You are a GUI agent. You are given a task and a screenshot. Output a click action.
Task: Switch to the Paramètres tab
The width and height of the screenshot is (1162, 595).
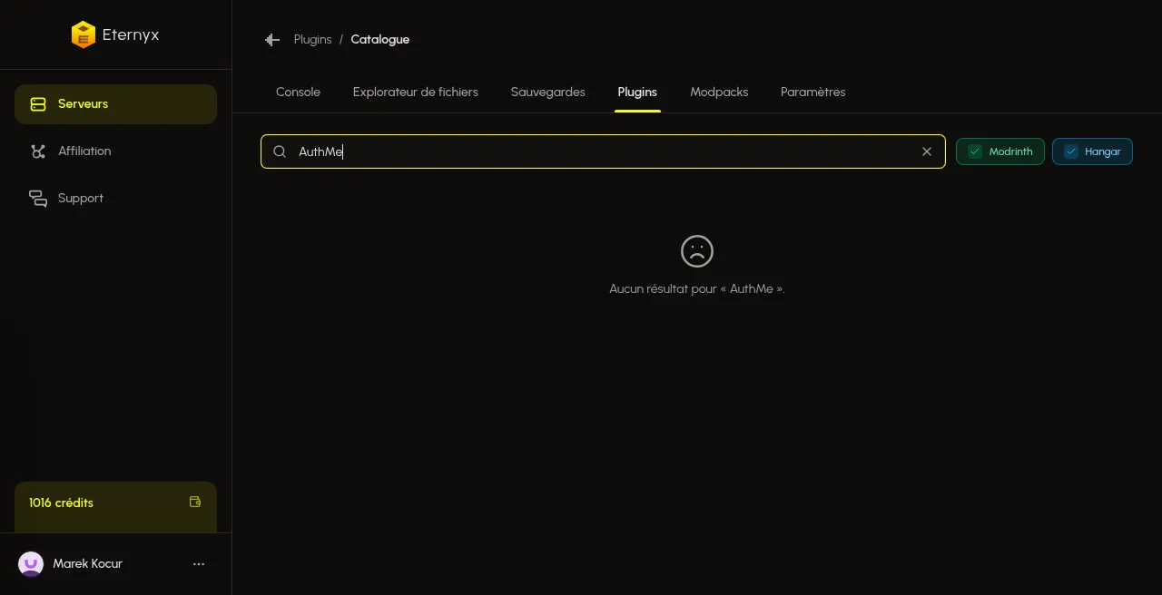pos(813,93)
